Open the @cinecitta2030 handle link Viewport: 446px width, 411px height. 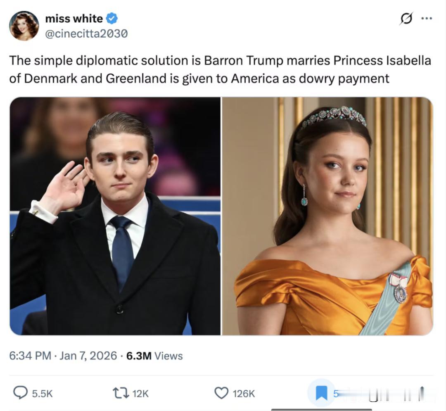pyautogui.click(x=86, y=33)
